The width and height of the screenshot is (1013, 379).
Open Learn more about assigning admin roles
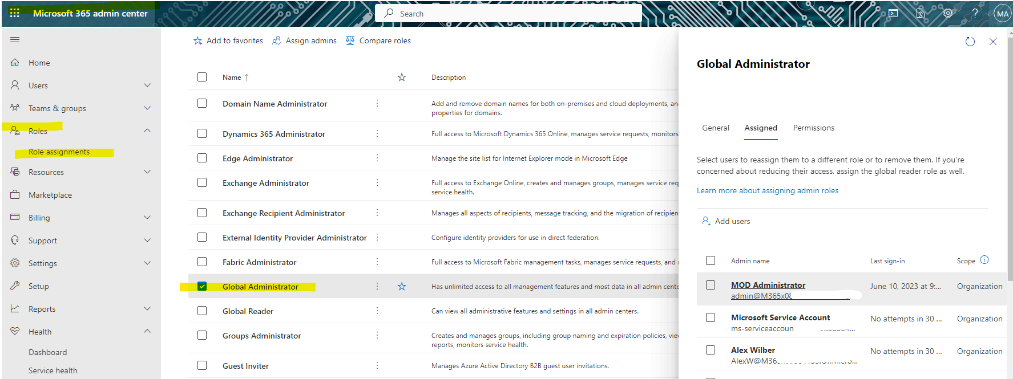[768, 190]
